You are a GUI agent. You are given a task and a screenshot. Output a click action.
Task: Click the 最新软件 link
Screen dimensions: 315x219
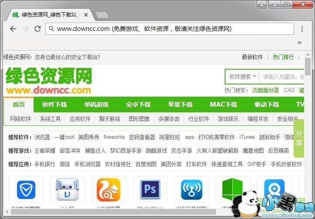point(252,57)
